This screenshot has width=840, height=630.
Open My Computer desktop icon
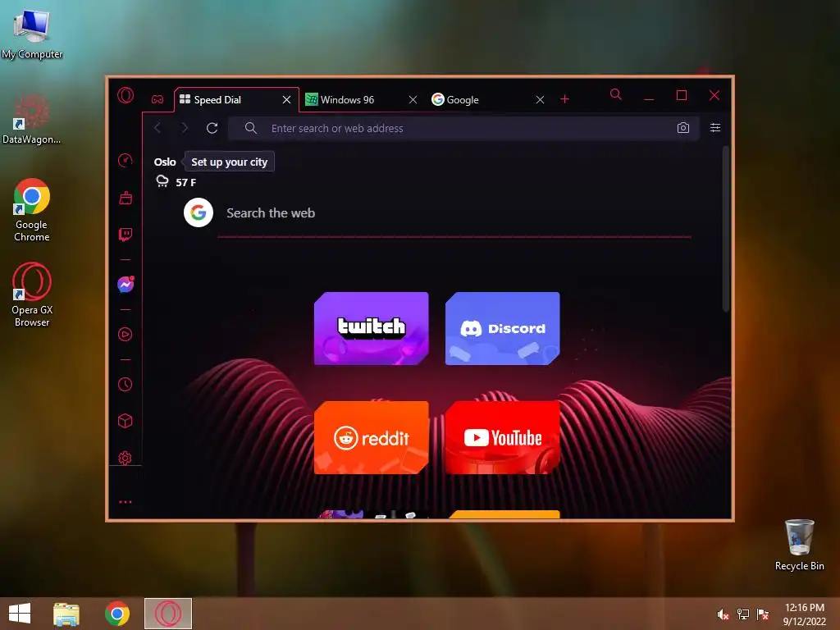[x=32, y=34]
